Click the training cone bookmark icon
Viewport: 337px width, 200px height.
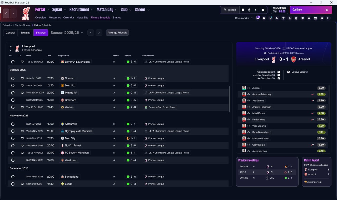pyautogui.click(x=290, y=18)
